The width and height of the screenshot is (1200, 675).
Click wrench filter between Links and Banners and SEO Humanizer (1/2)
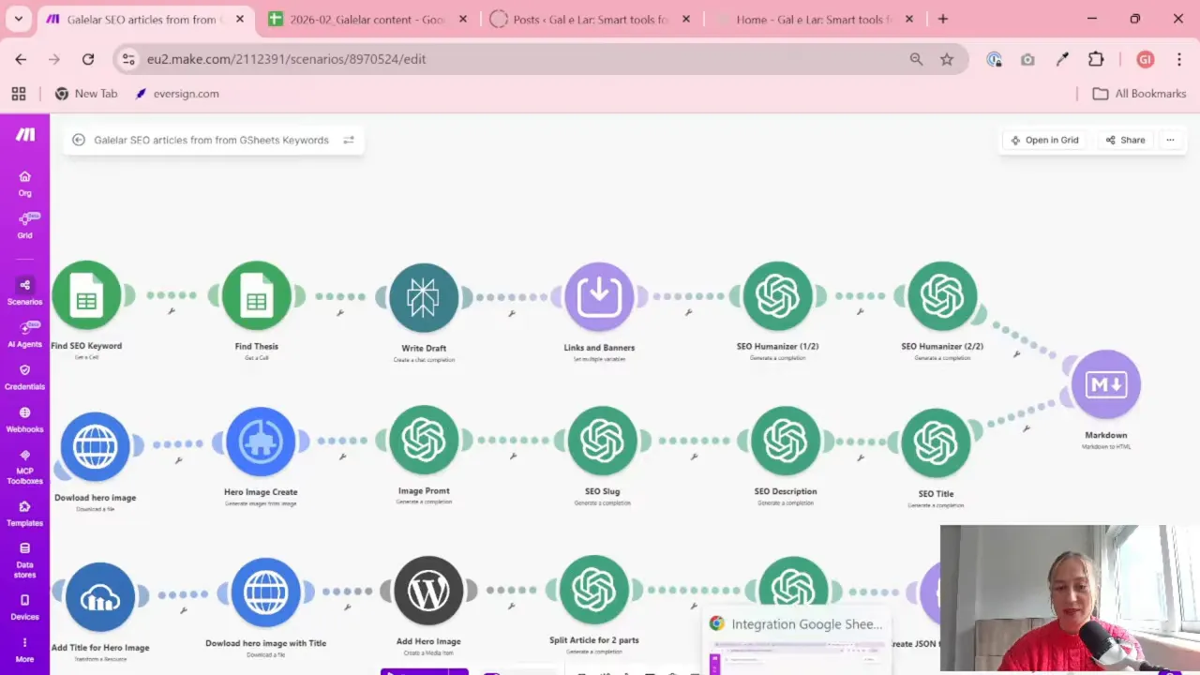689,312
